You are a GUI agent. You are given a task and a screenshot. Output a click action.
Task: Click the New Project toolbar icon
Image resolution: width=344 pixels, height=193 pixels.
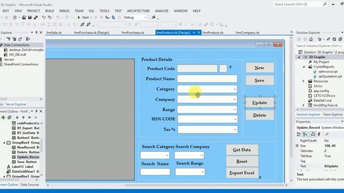pyautogui.click(x=15, y=17)
